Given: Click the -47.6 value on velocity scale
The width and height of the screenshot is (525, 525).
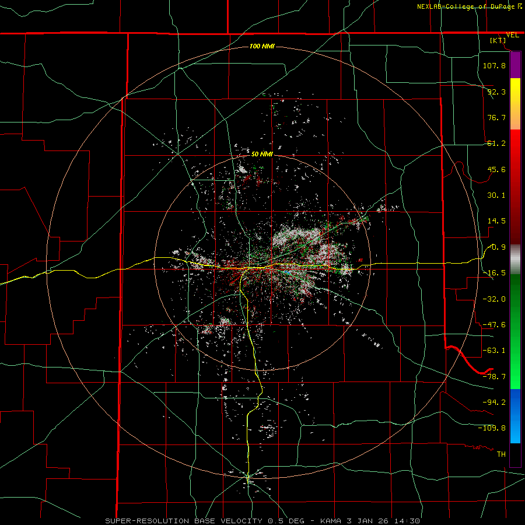Looking at the screenshot, I should click(x=494, y=325).
